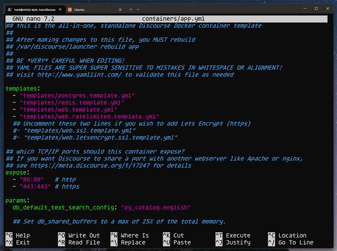Screen dimensions: 337x251
Task: Click the commented web.ssl.template.yml line
Action: tap(74, 131)
